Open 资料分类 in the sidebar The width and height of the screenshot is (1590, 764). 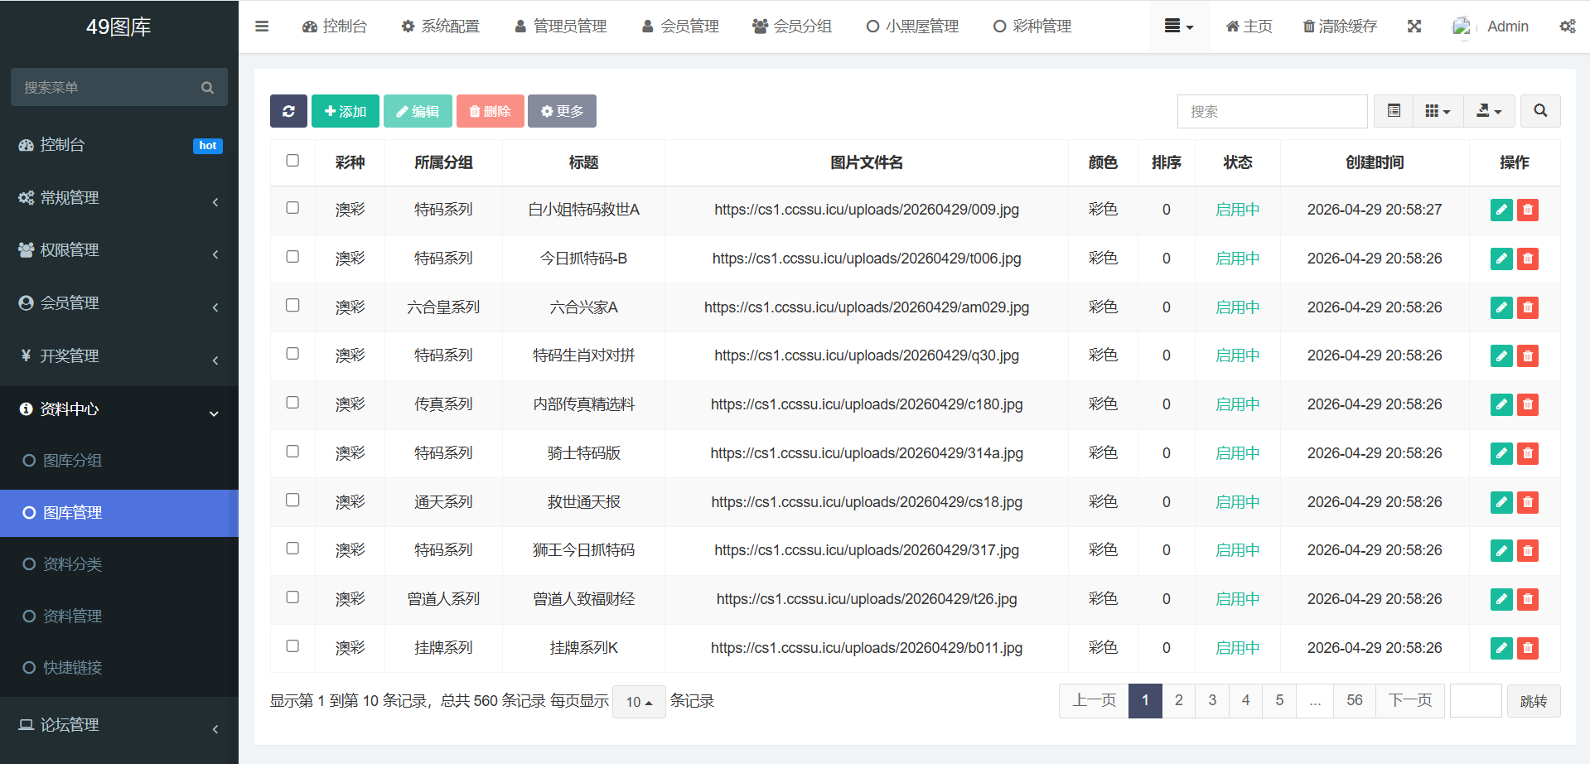(x=73, y=564)
